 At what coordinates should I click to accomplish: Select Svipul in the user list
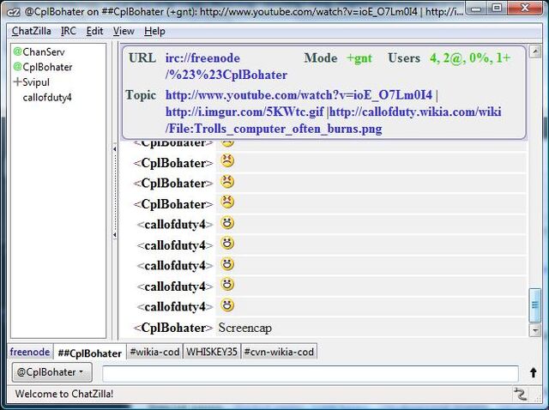click(36, 82)
